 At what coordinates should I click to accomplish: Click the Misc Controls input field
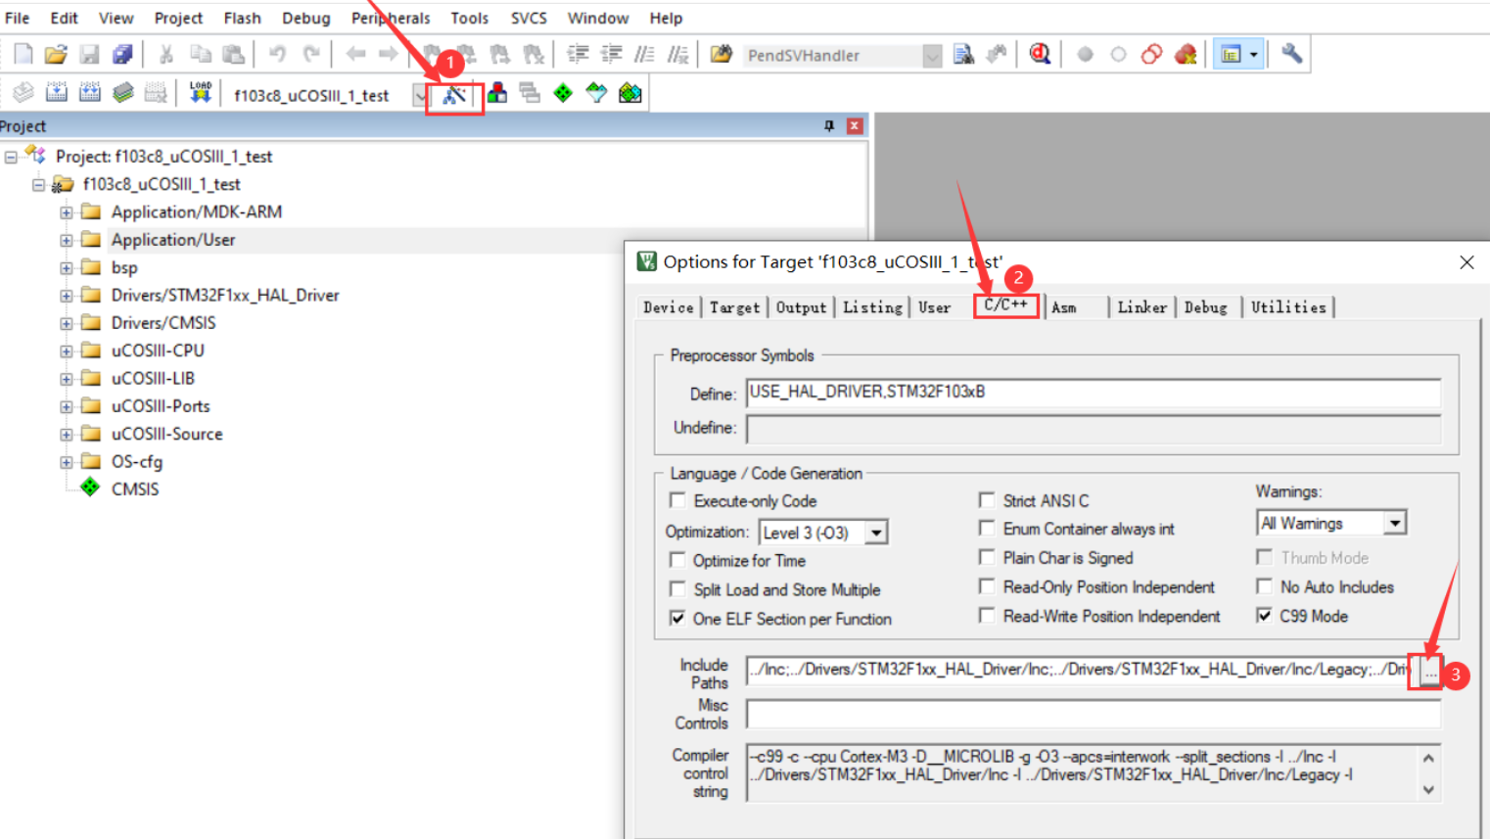1094,715
